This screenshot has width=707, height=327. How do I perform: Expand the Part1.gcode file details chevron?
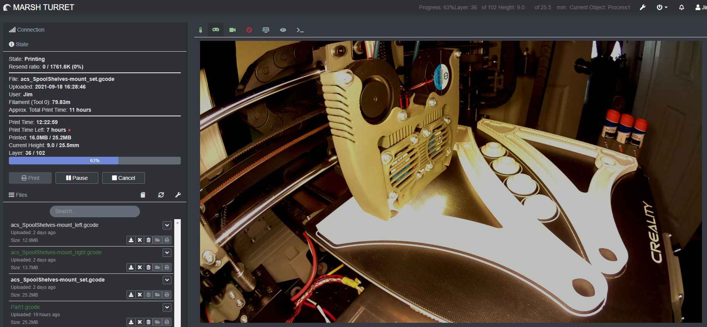pos(167,307)
